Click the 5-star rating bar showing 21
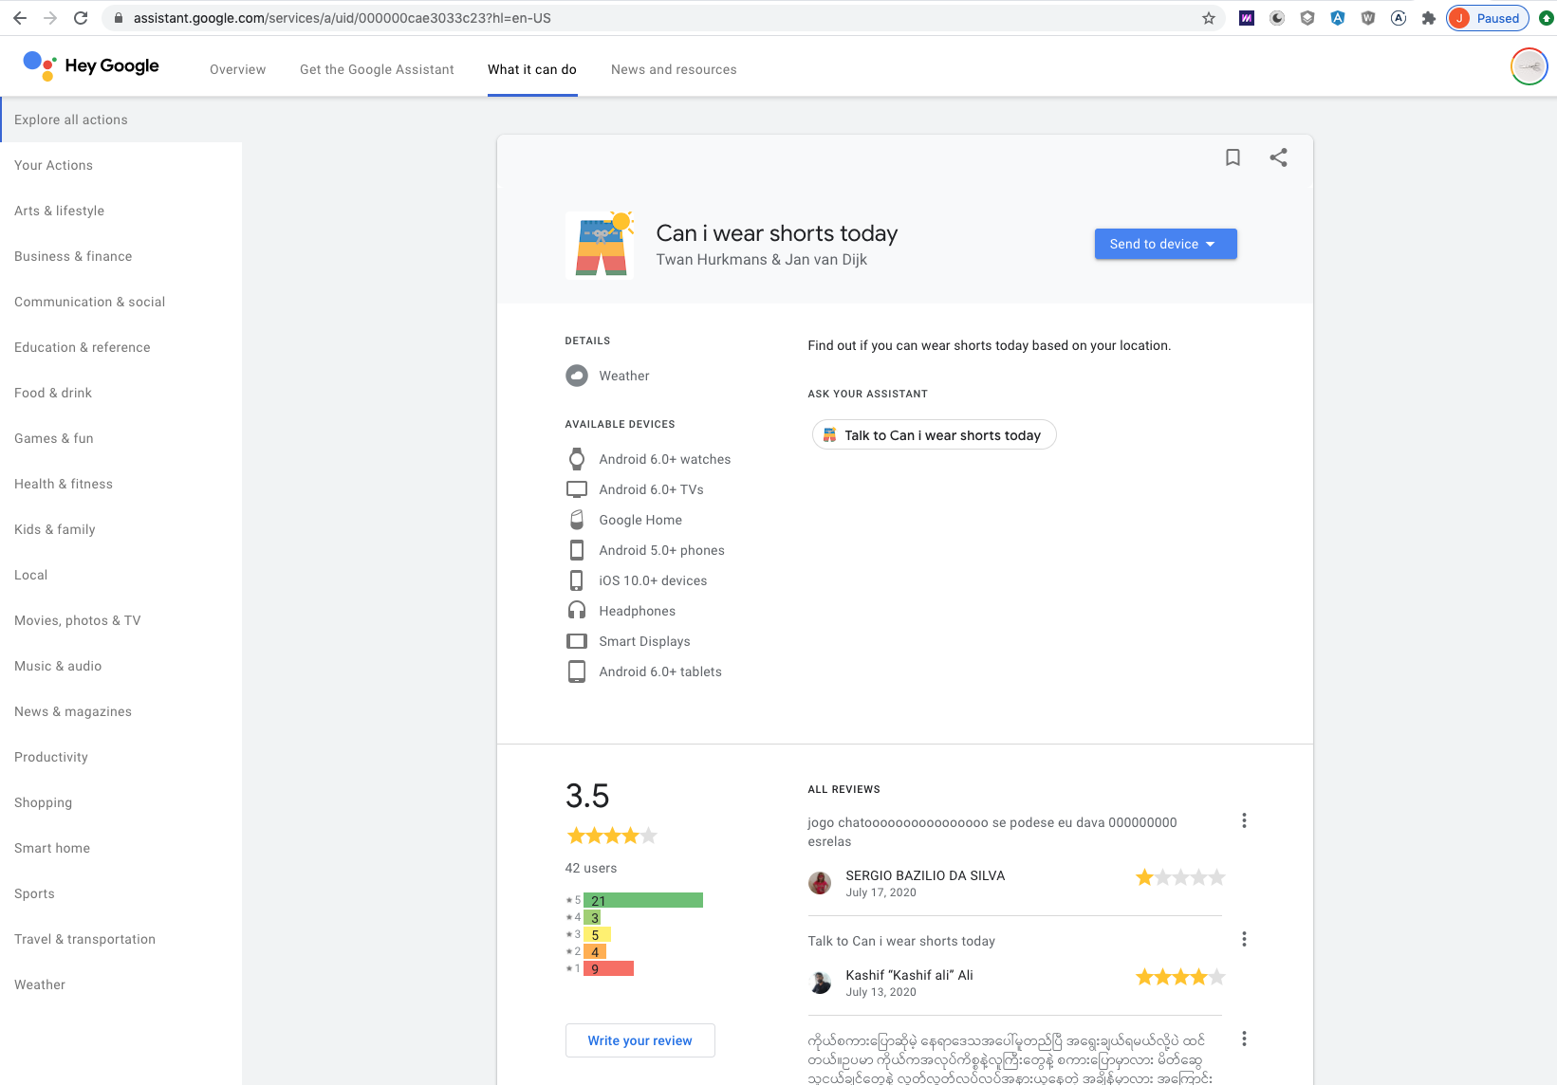Viewport: 1557px width, 1085px height. coord(643,900)
